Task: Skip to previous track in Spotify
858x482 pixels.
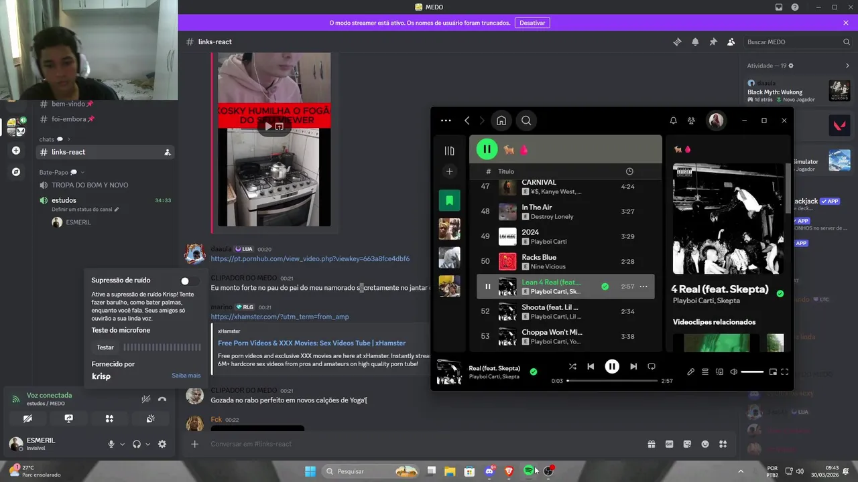Action: (591, 367)
